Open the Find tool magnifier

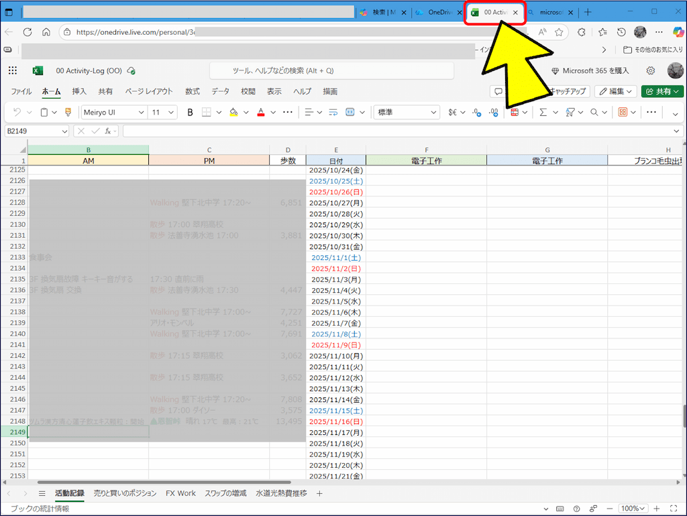(593, 112)
